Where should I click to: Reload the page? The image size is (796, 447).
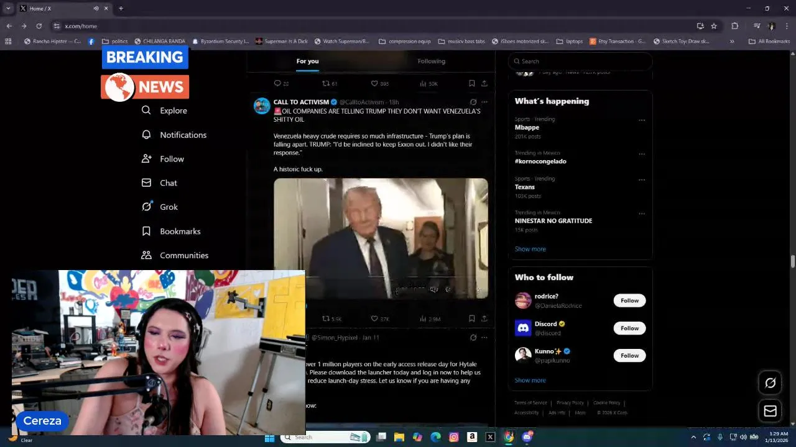39,26
